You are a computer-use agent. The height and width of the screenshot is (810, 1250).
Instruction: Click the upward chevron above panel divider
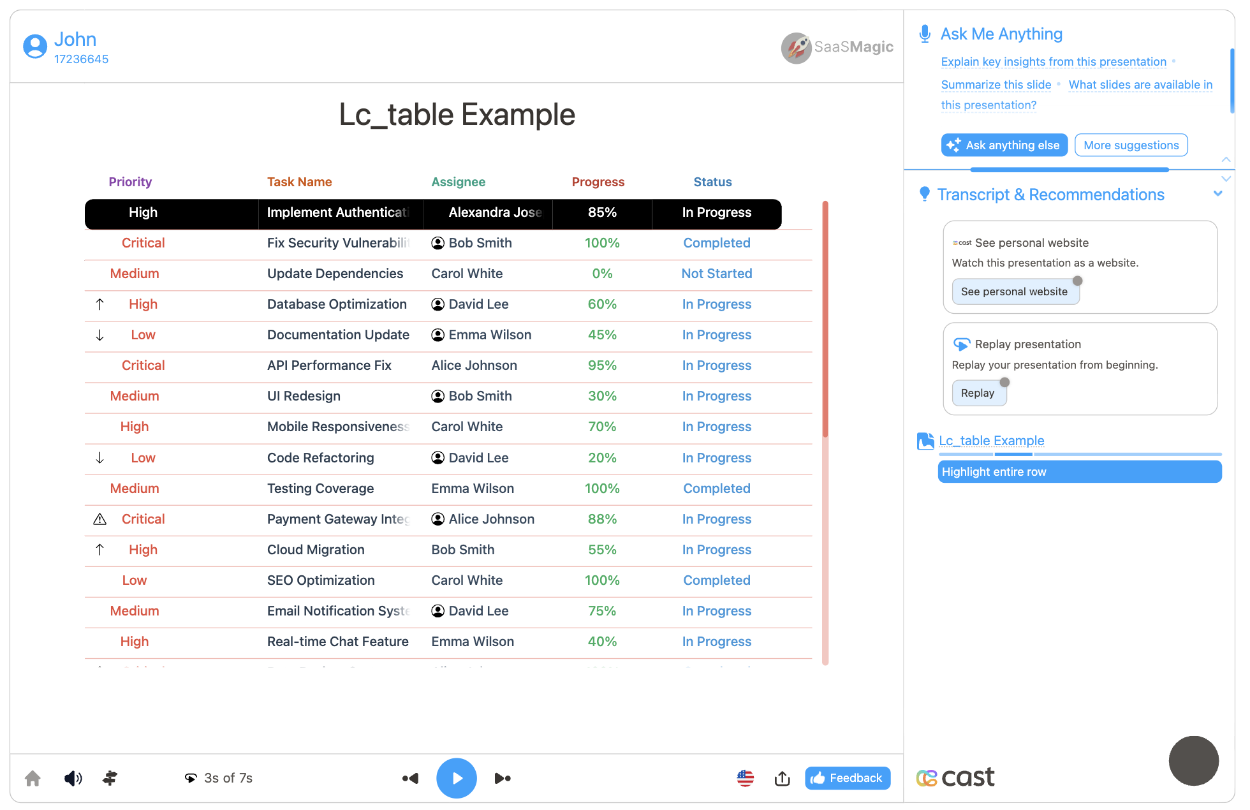pos(1226,159)
